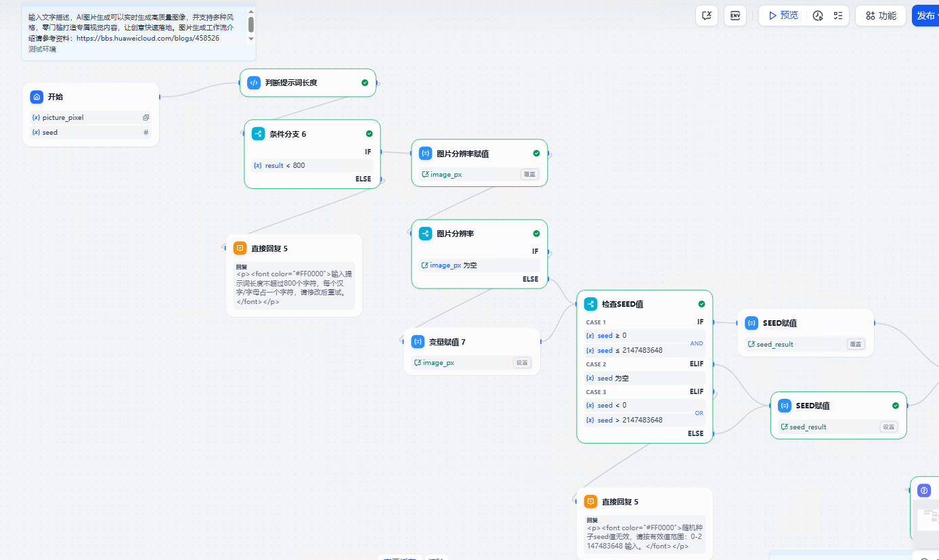This screenshot has height=560, width=939.
Task: Click green check status on 图片分辨率赋值 node
Action: (536, 153)
